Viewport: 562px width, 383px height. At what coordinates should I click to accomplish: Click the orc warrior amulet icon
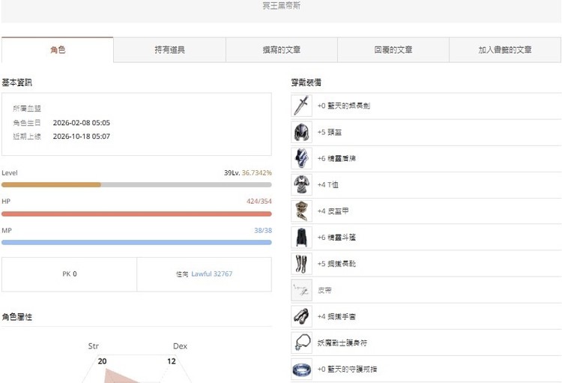coord(301,343)
